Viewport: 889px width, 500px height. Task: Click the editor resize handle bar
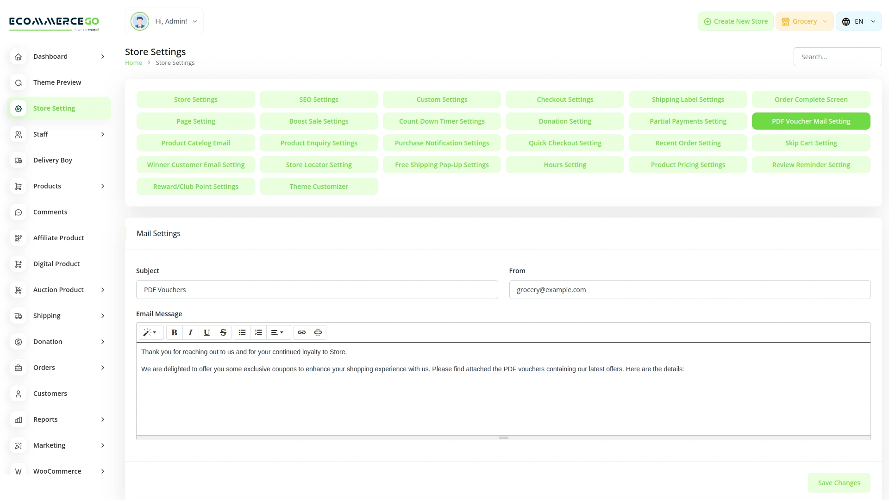point(503,437)
